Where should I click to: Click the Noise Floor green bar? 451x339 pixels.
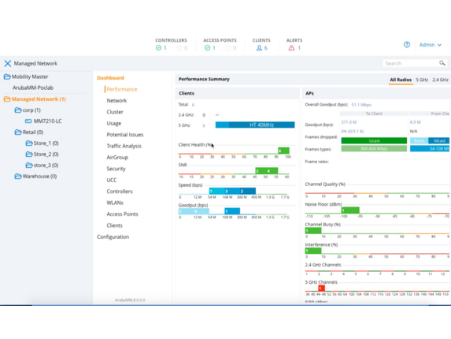coord(350,210)
